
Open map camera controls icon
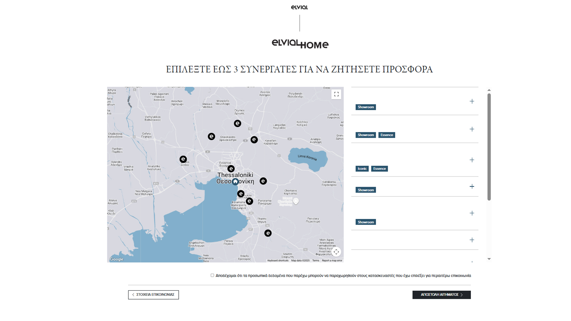[336, 252]
